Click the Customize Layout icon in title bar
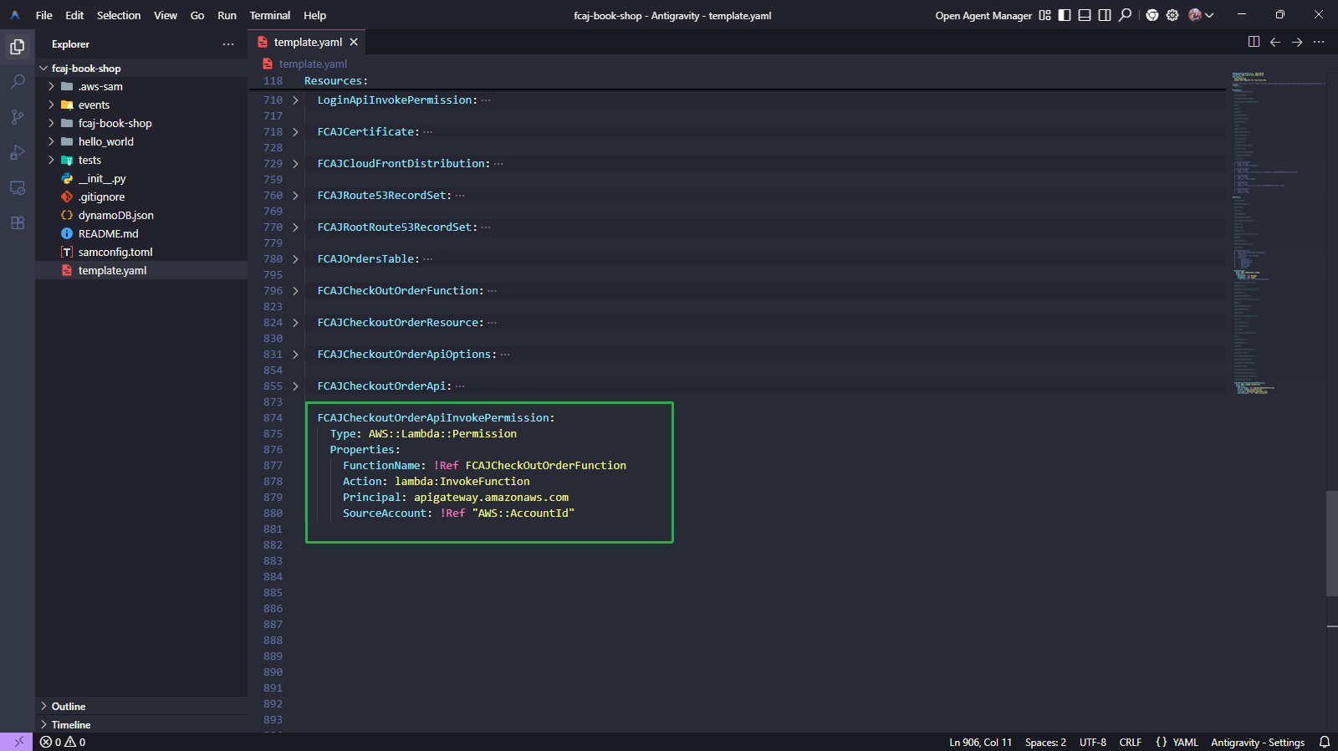Viewport: 1338px width, 751px height. 1044,15
